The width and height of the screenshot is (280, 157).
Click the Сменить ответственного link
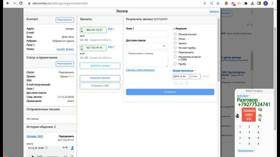click(140, 70)
